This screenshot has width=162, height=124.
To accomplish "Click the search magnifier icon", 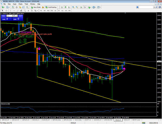I will click(157, 7).
